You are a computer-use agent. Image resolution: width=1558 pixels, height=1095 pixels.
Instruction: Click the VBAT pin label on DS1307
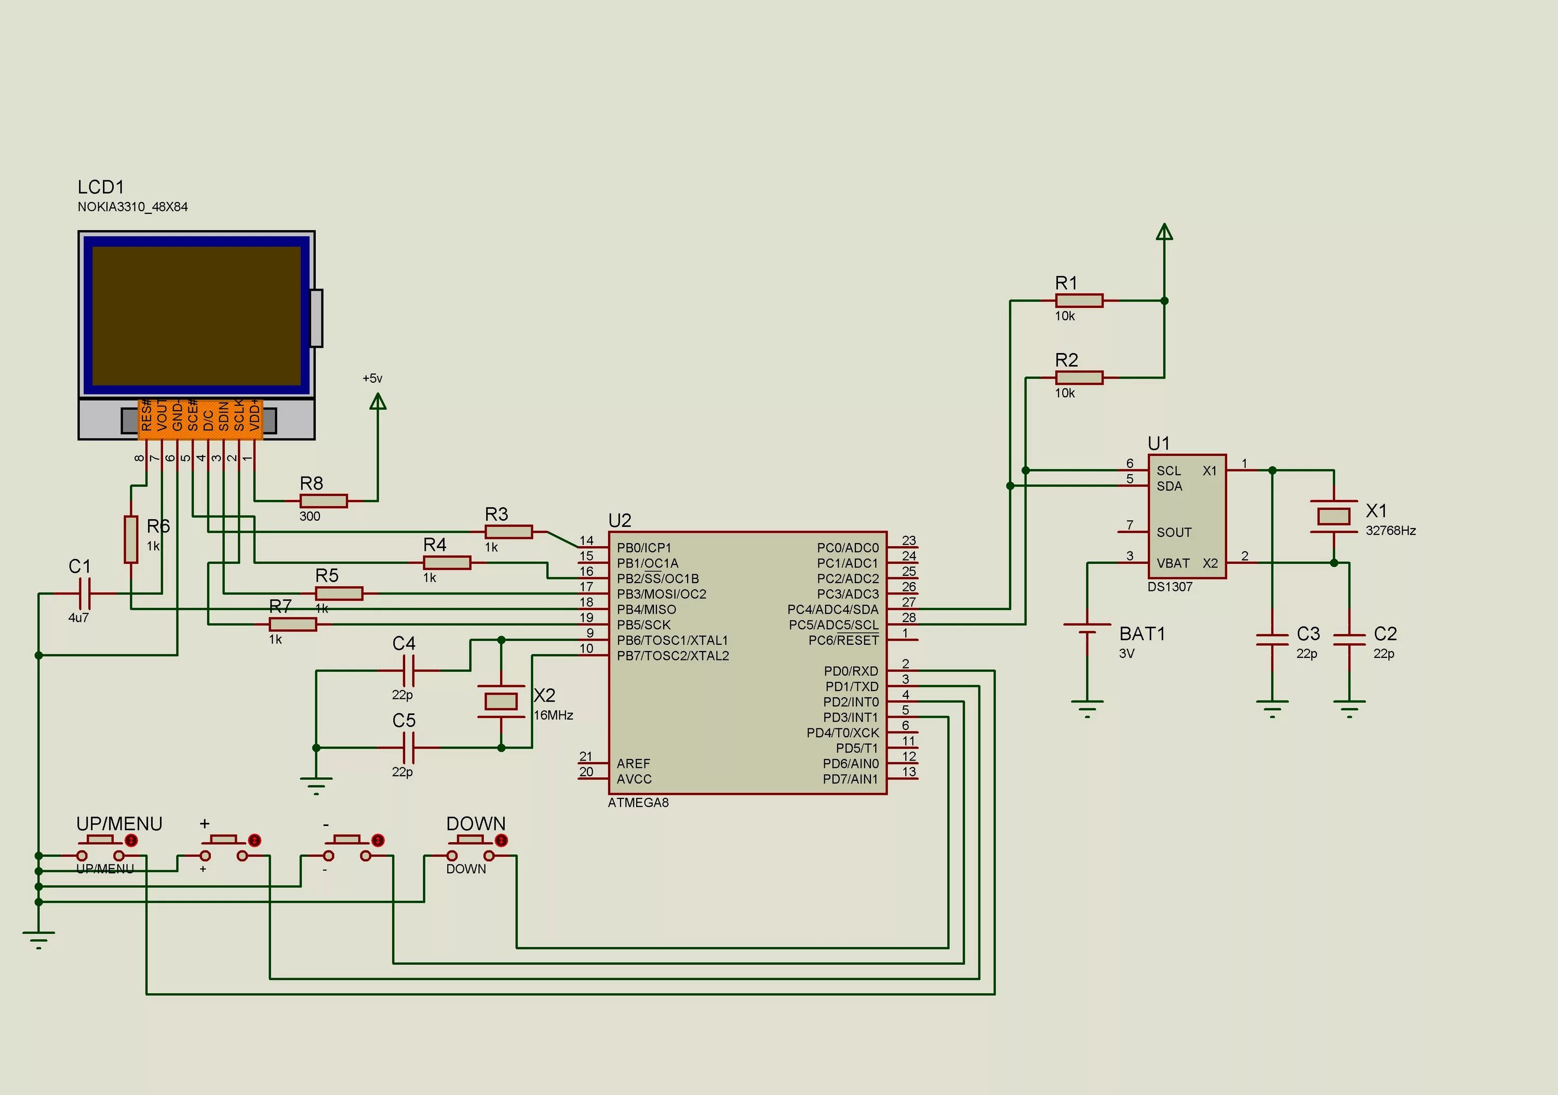1173,563
